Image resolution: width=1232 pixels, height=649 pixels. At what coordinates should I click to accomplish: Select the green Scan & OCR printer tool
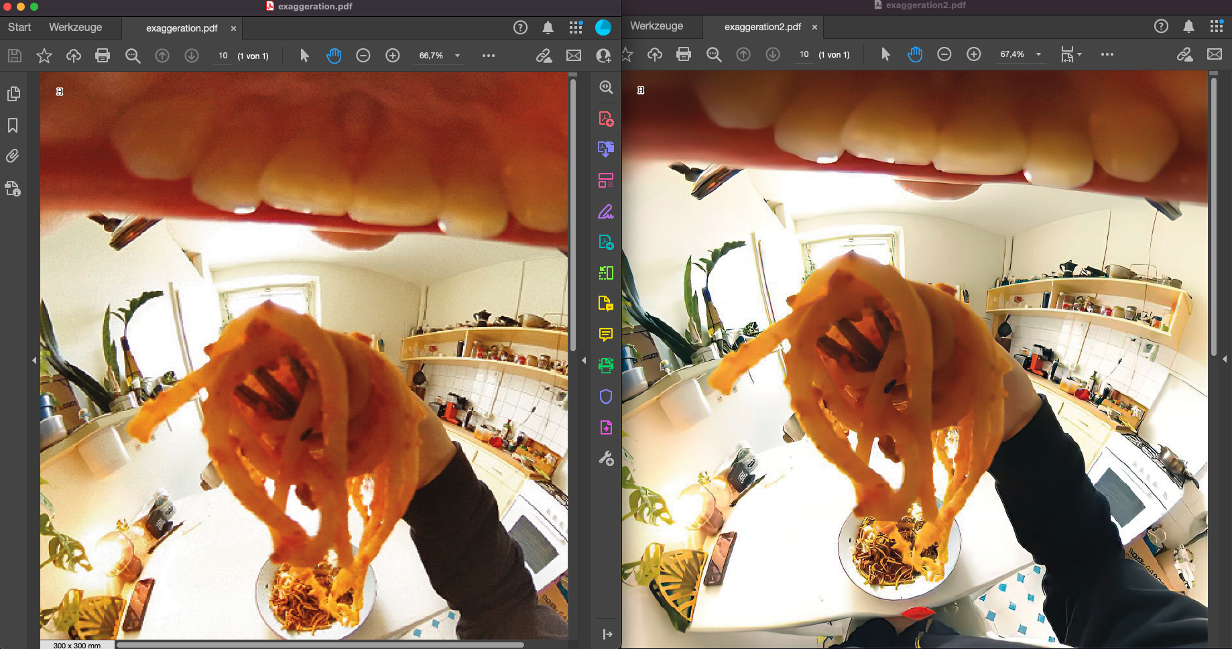(x=606, y=365)
